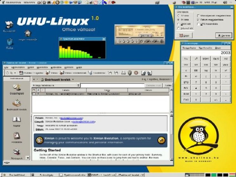Switch to the Spektrum-analizátor taskbar entry
The image size is (236, 177).
coord(73,175)
